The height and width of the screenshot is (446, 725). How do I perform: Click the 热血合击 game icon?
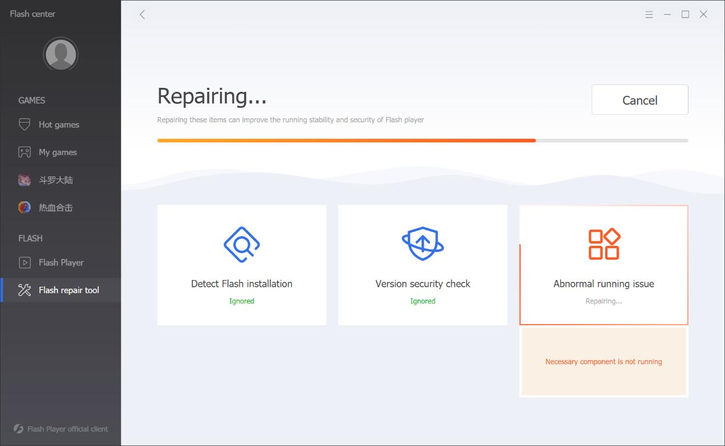pyautogui.click(x=25, y=208)
